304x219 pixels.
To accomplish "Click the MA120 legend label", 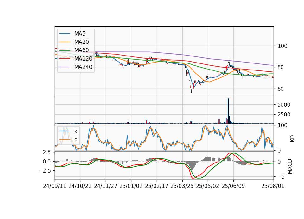I will pos(83,58).
